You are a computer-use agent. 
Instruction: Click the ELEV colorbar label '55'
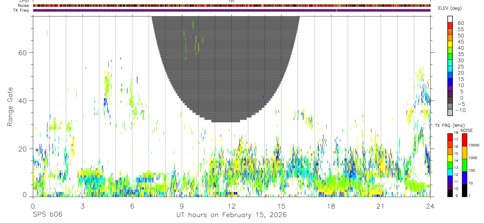[460, 29]
